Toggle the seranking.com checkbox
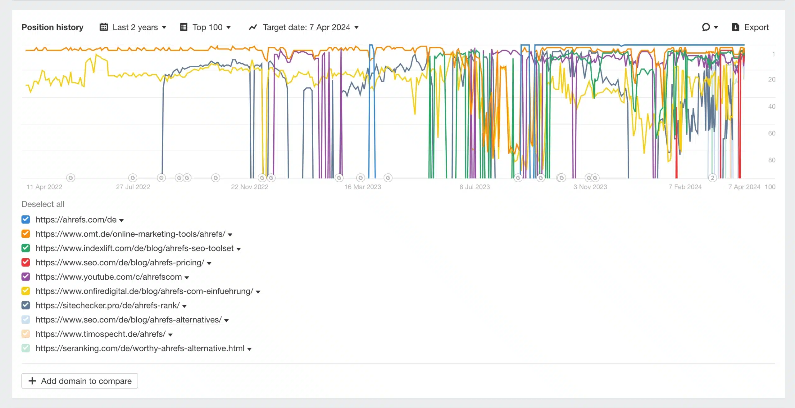This screenshot has width=795, height=408. [x=26, y=348]
